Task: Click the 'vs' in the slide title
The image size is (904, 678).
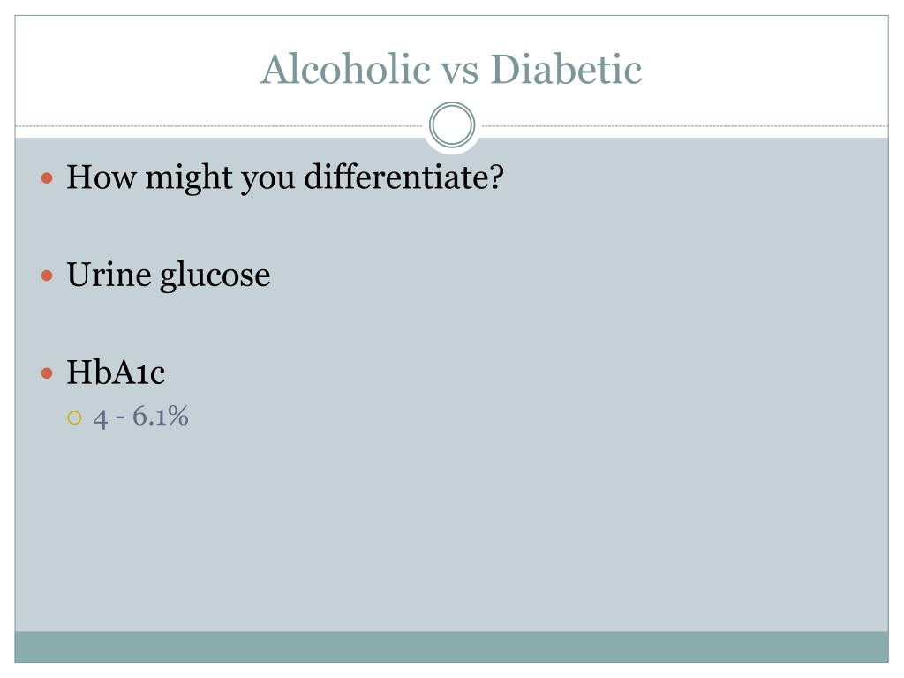Action: click(x=460, y=74)
